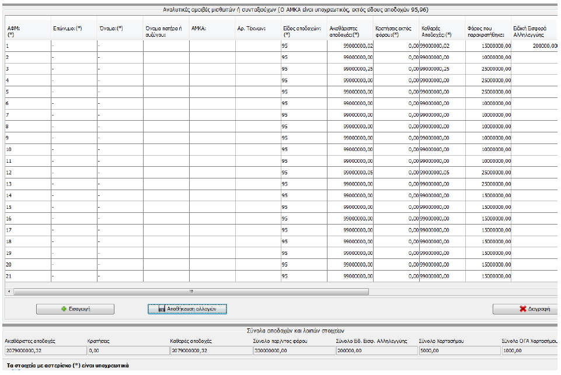Click the Σύνολο Ειδ. Εισφ. Αλληλεγγύης field
561x375 pixels.
[375, 351]
